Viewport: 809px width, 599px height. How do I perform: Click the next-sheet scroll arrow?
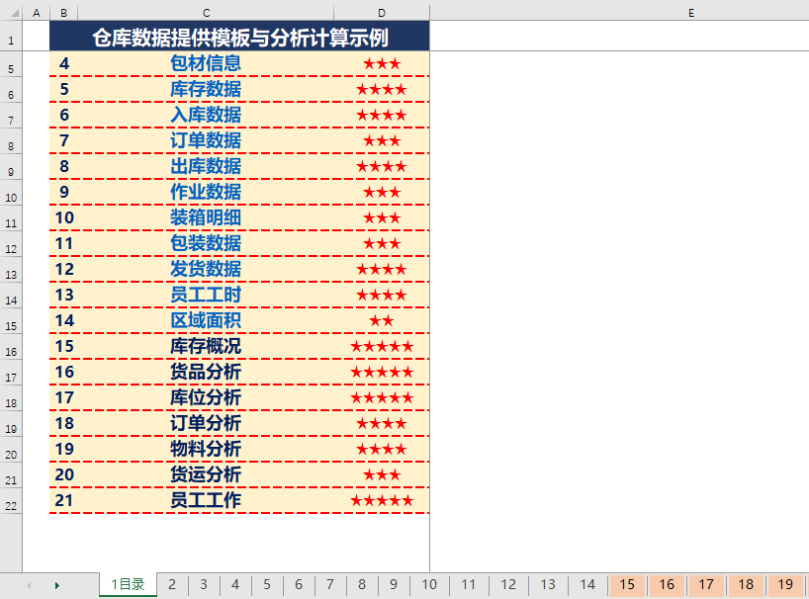57,585
